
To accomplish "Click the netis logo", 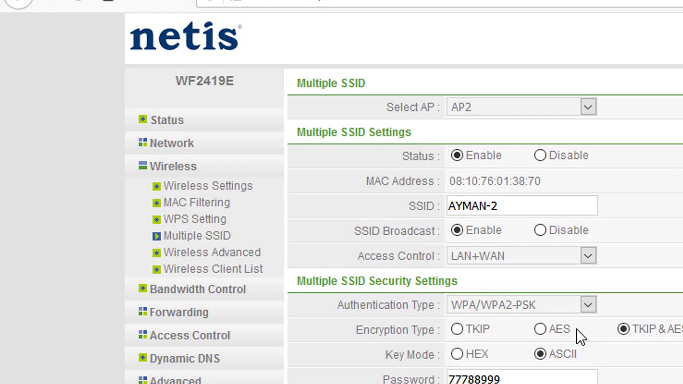I will tap(186, 36).
